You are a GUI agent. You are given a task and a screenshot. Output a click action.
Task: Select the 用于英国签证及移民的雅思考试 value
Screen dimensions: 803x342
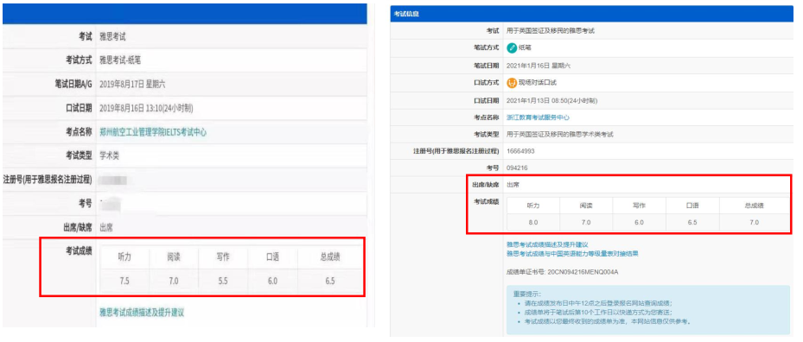coord(551,31)
